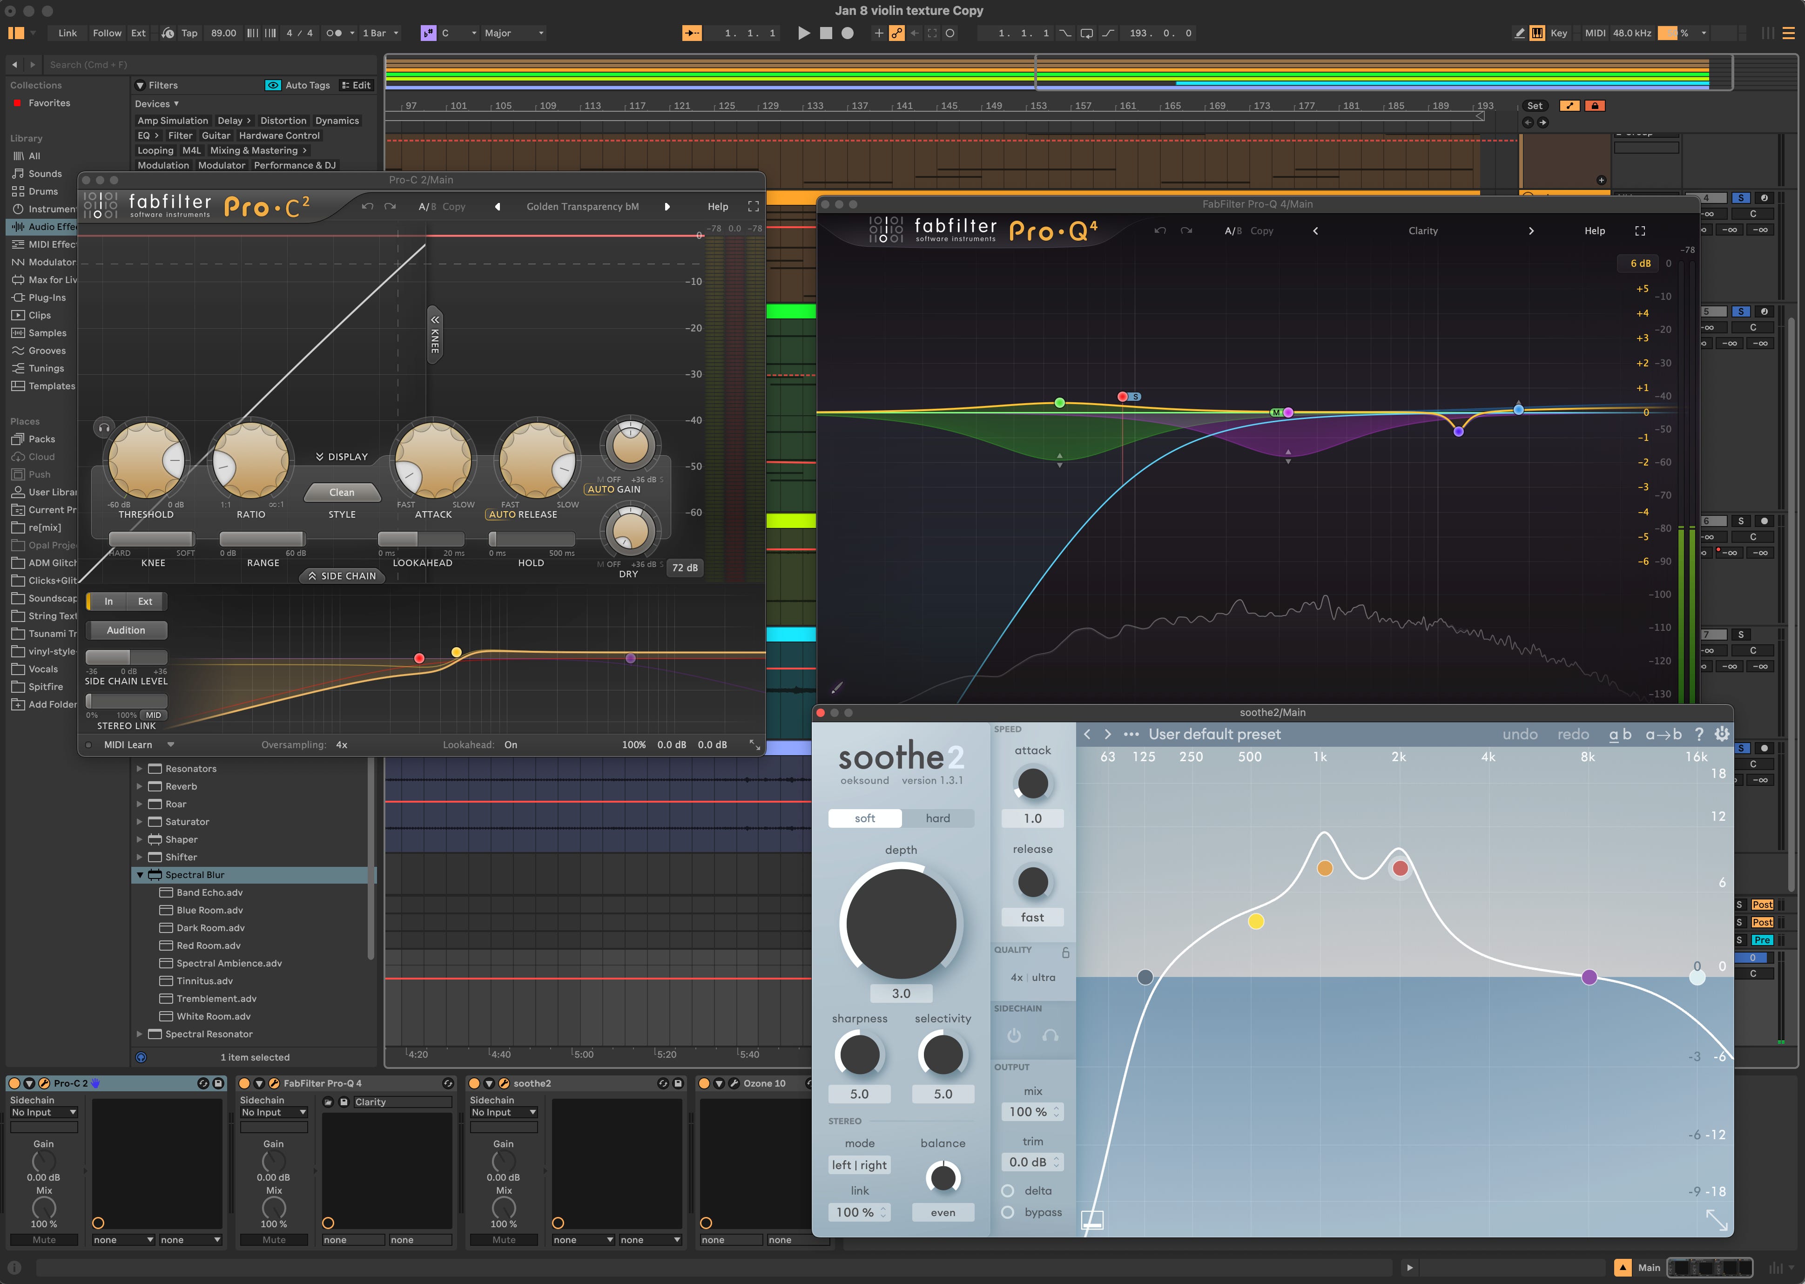This screenshot has height=1284, width=1805.
Task: Click the Draw Mode pencil icon
Action: [1519, 33]
